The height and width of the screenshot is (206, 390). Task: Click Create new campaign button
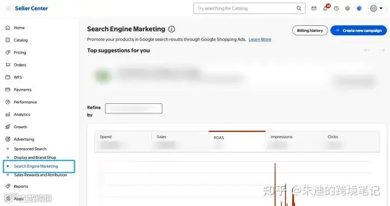[359, 30]
